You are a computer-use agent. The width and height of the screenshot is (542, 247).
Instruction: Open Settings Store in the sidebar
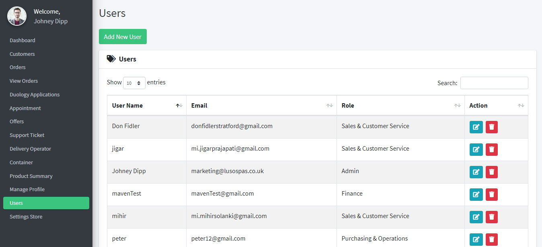point(26,216)
